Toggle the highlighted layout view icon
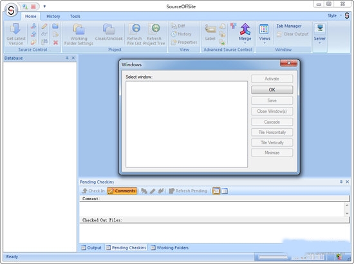 point(216,191)
